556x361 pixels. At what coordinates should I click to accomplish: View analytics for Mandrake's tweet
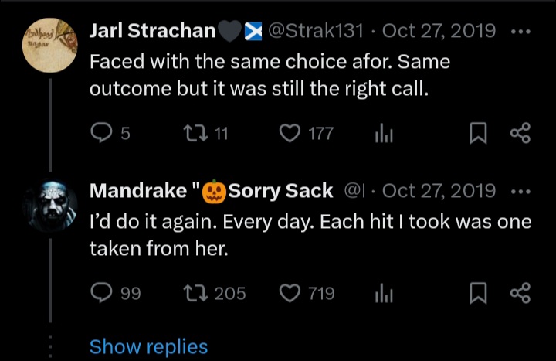384,293
